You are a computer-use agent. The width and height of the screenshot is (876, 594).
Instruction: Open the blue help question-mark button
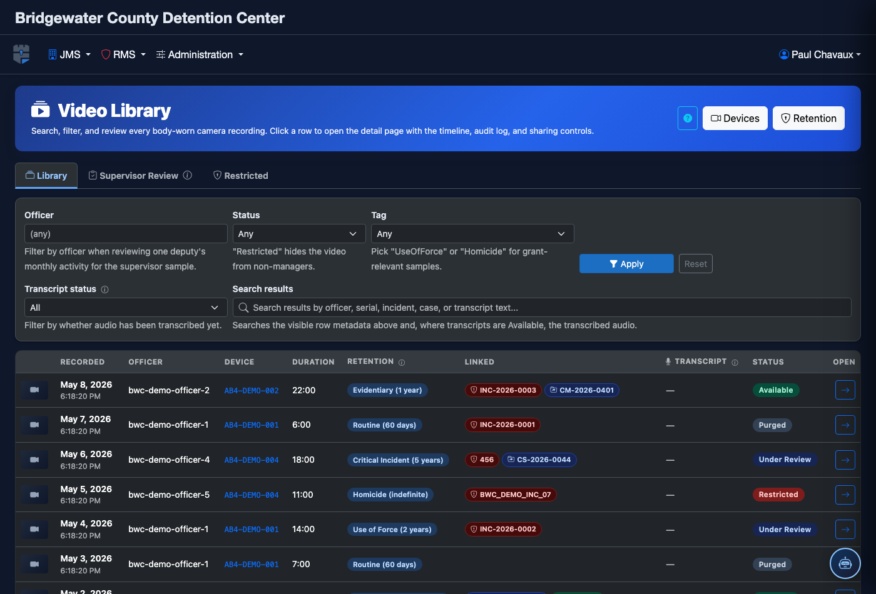(x=688, y=118)
